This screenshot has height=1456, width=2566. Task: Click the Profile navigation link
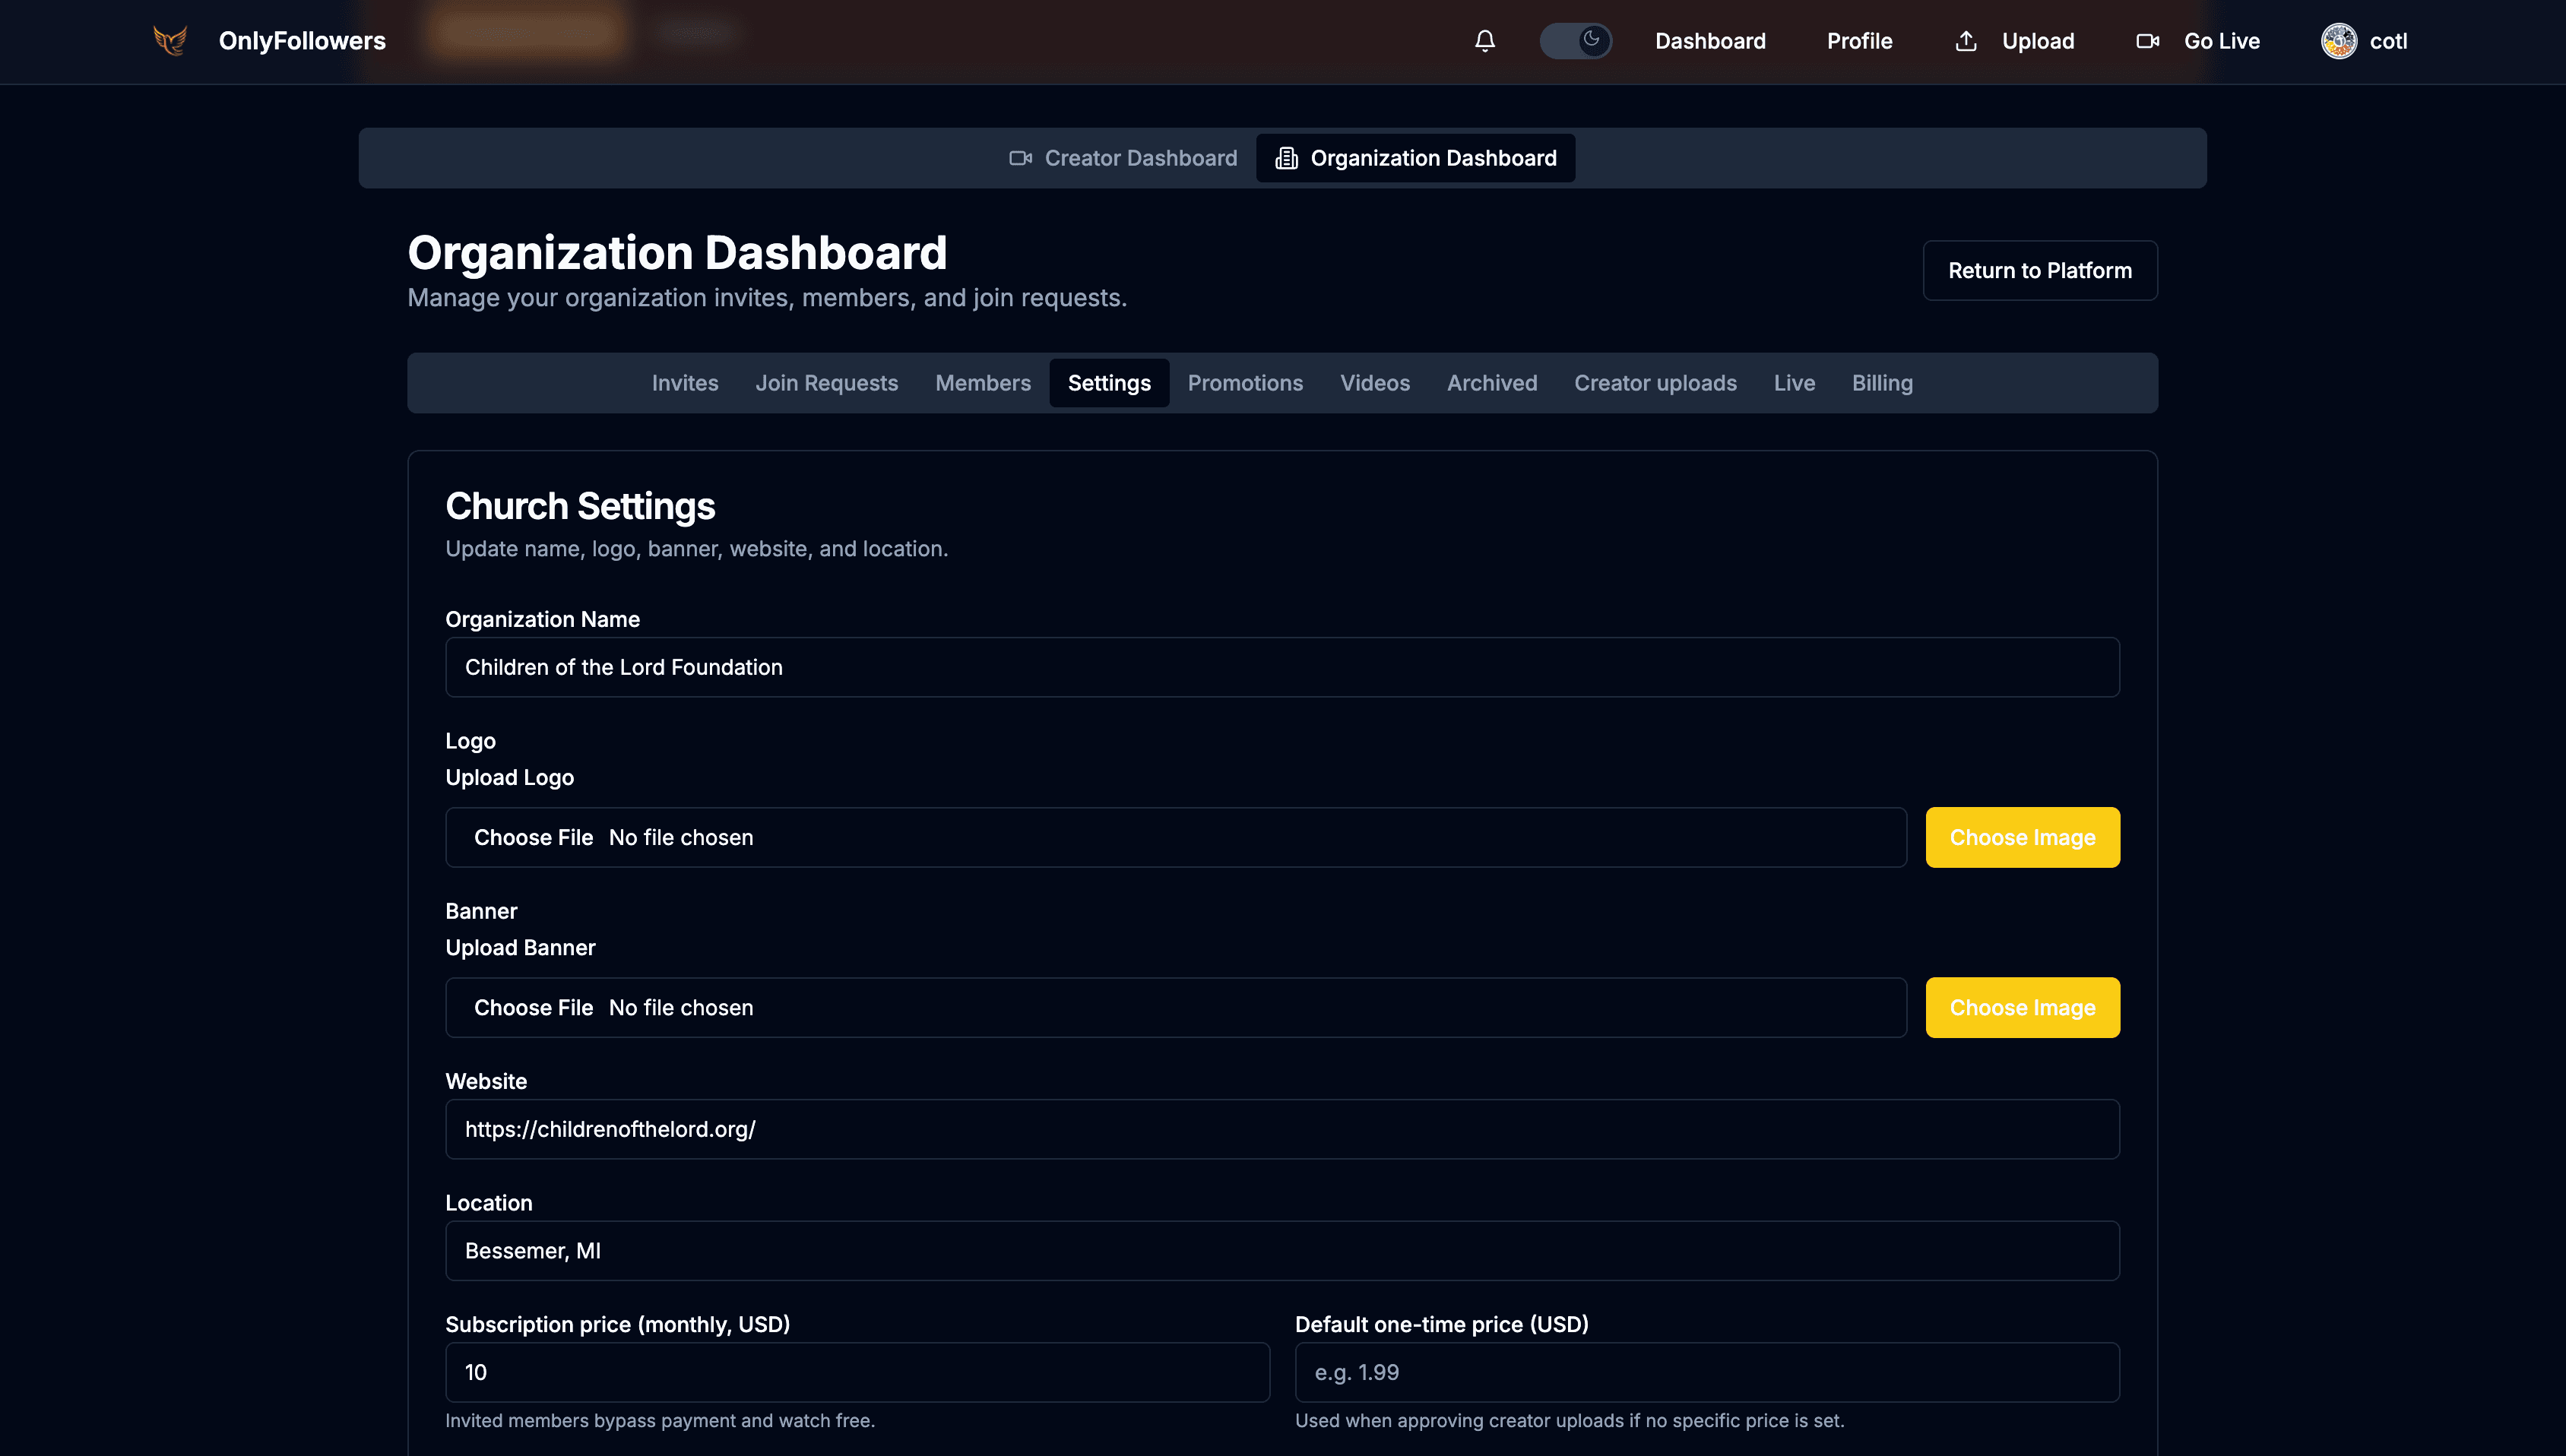1859,41
